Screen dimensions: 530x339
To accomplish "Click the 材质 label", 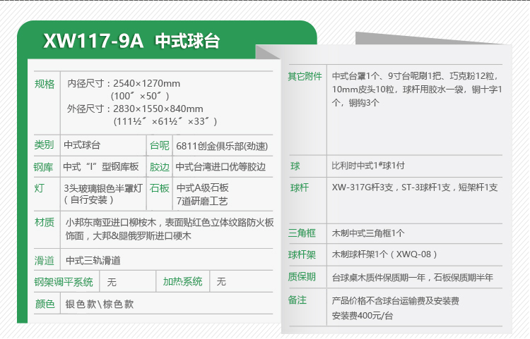I will point(45,223).
